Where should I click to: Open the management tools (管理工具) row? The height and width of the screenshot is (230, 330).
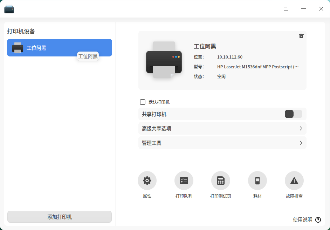(x=222, y=143)
